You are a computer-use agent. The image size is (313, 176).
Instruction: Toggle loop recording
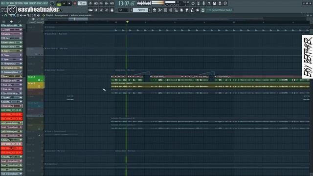(112, 3)
